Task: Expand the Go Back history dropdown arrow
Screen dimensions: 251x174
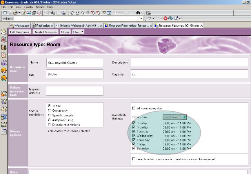Action: point(153,18)
